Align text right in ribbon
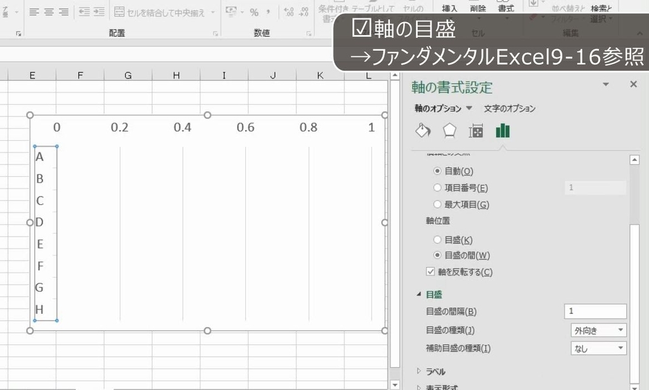 pyautogui.click(x=64, y=12)
